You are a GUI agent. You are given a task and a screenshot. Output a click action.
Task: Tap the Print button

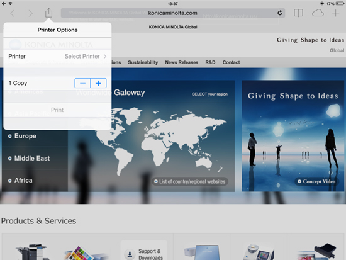tap(57, 110)
